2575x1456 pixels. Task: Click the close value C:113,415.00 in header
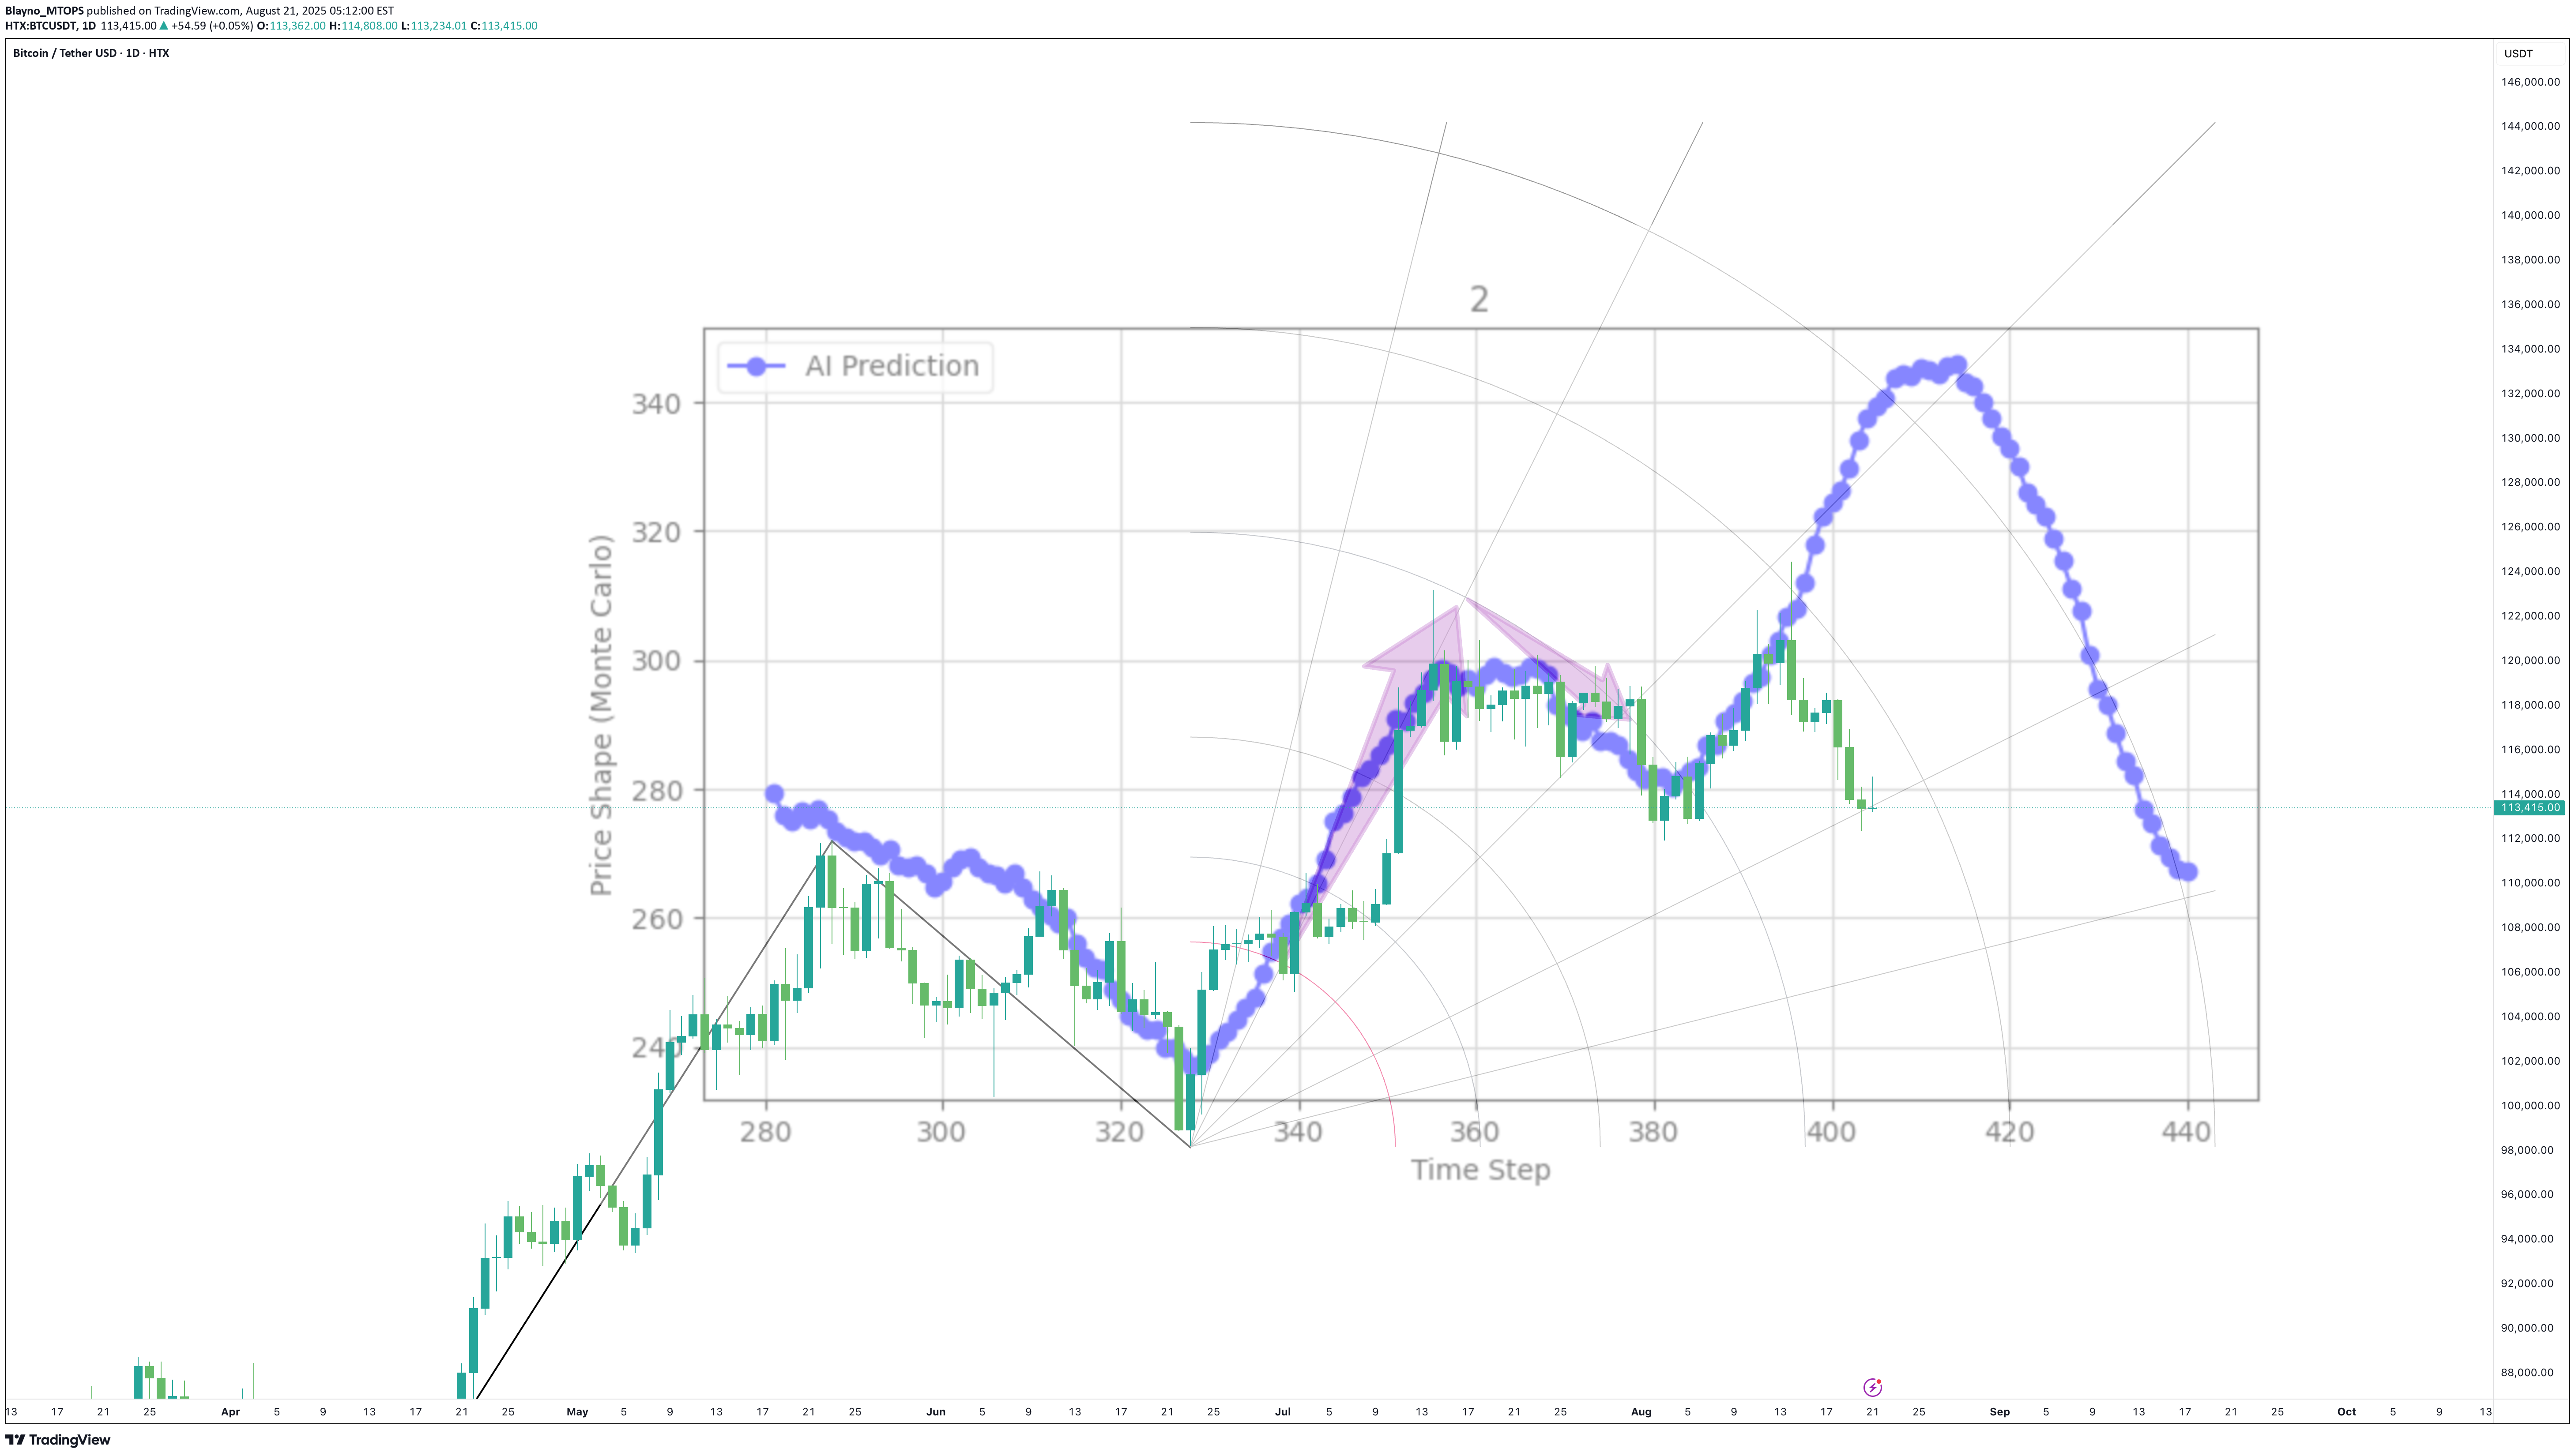(503, 26)
